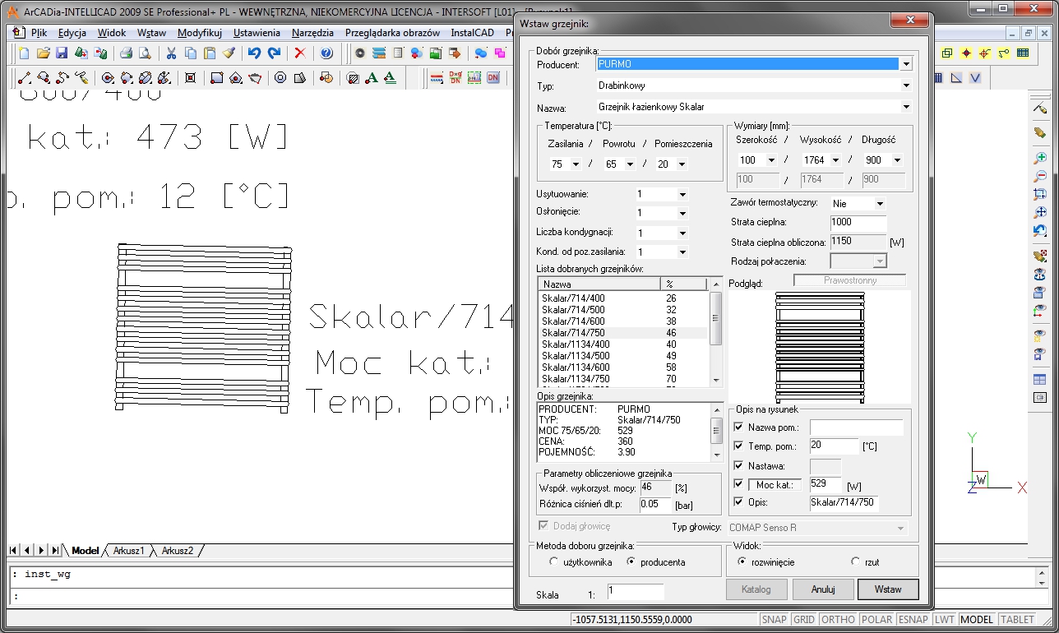Viewport: 1059px width, 633px height.
Task: Select the Hatch tool icon
Action: pos(353,78)
